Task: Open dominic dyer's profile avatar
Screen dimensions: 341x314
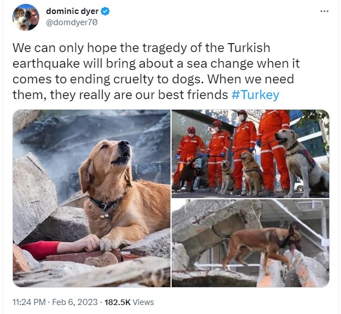Action: click(x=26, y=17)
